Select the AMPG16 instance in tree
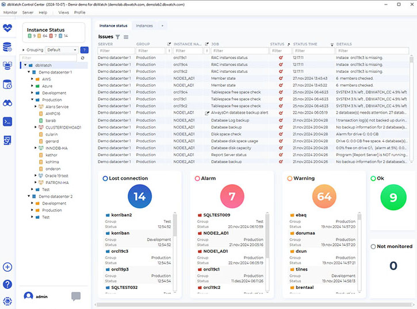Viewport: 417px width, 309px height. [x=53, y=113]
